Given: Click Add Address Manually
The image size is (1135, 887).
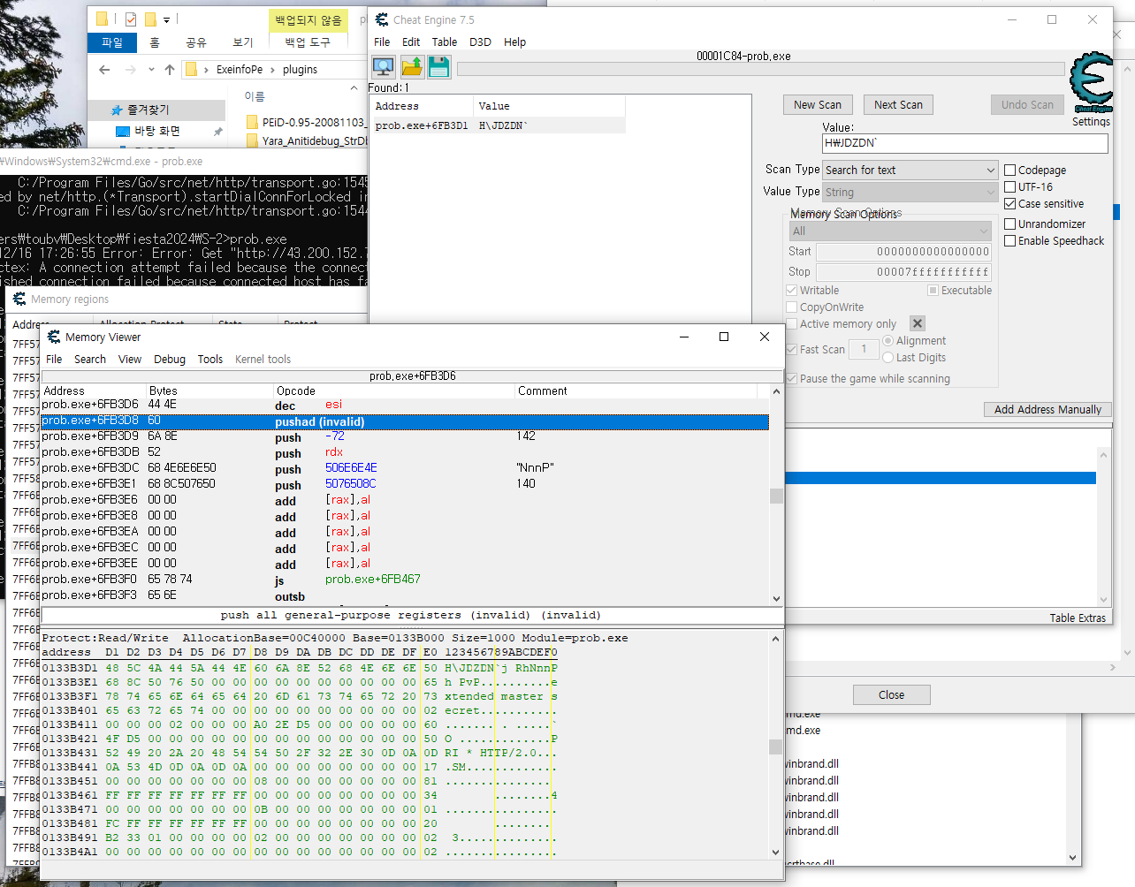Looking at the screenshot, I should click(x=1047, y=409).
